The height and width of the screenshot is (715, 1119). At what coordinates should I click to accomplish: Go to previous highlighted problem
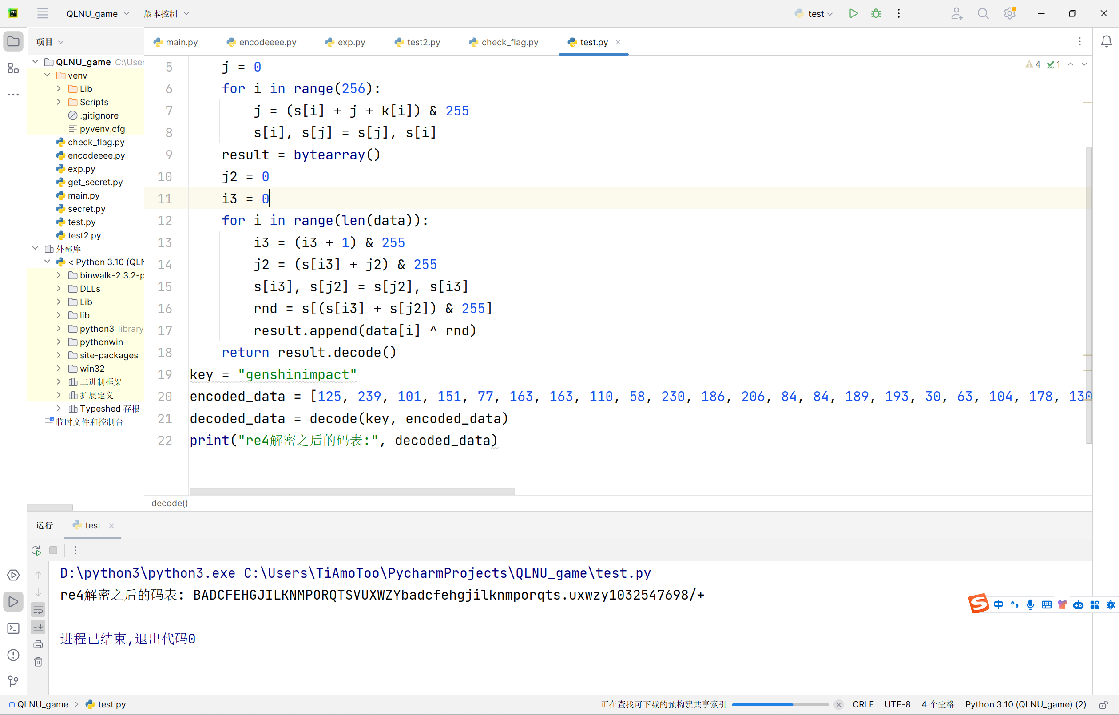click(1071, 64)
